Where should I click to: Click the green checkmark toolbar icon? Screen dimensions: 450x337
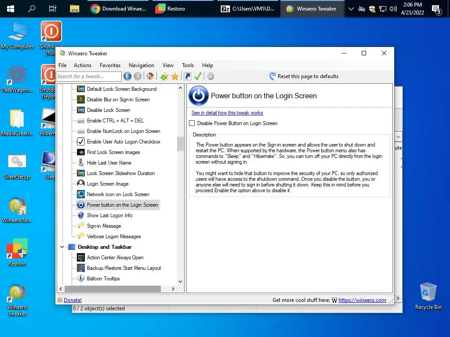pyautogui.click(x=198, y=76)
